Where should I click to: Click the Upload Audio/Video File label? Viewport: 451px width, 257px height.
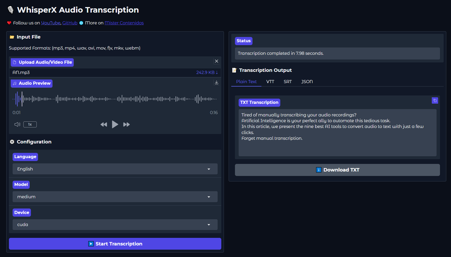pyautogui.click(x=42, y=62)
